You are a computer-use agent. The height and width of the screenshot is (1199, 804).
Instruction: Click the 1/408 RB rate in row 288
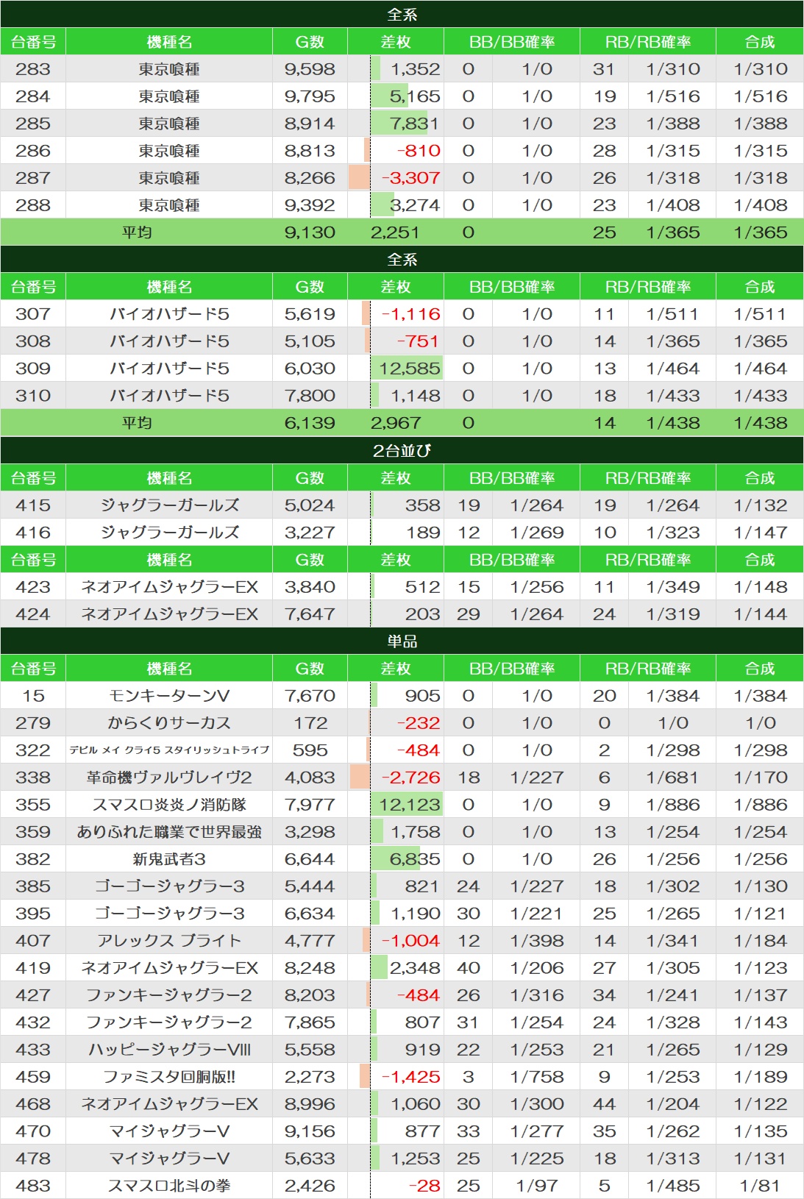(x=673, y=205)
